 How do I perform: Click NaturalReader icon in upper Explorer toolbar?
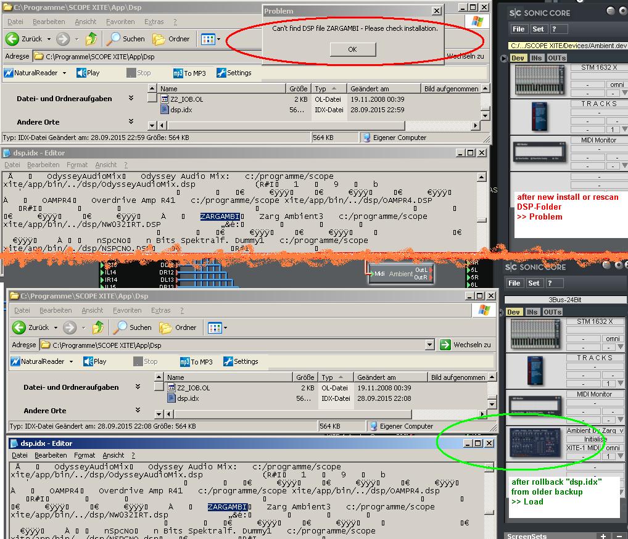[9, 73]
